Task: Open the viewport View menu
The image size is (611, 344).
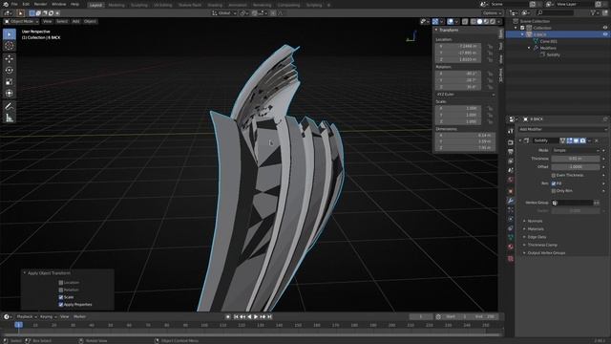Action: (47, 21)
